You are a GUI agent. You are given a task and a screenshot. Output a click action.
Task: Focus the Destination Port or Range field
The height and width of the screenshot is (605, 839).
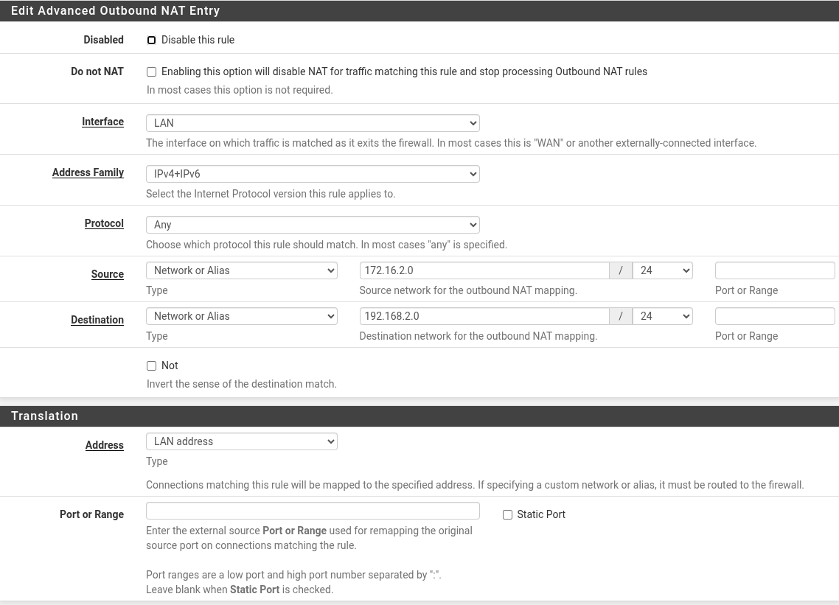774,316
